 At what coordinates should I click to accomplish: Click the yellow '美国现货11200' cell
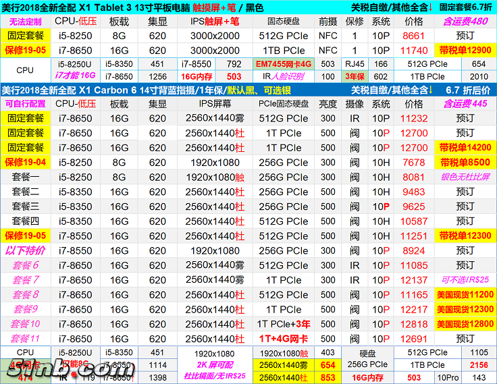point(465,294)
